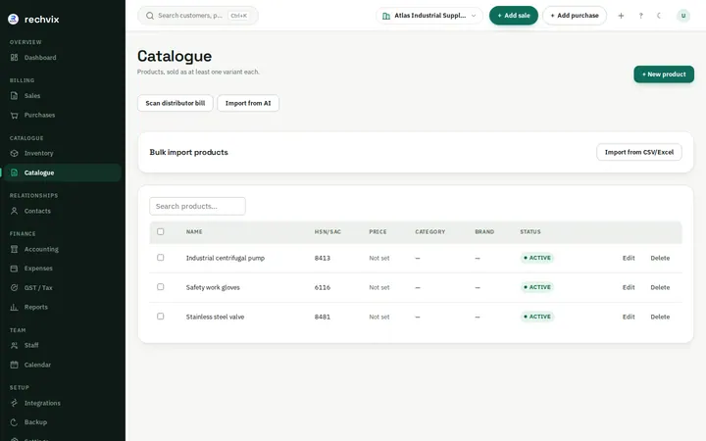Delete the Stainless steel valve product

tap(660, 317)
